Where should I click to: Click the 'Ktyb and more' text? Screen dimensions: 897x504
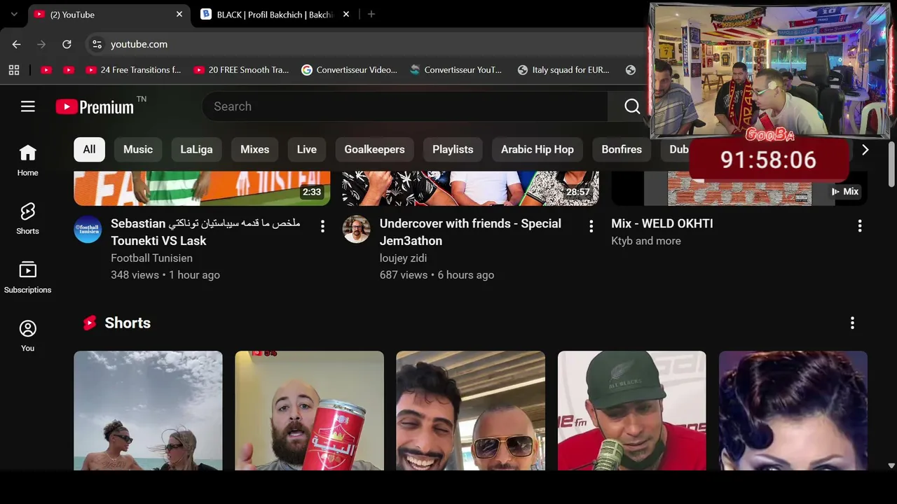pos(646,241)
